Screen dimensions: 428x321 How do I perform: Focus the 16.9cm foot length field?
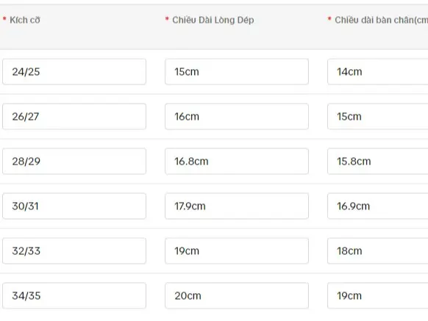point(378,206)
